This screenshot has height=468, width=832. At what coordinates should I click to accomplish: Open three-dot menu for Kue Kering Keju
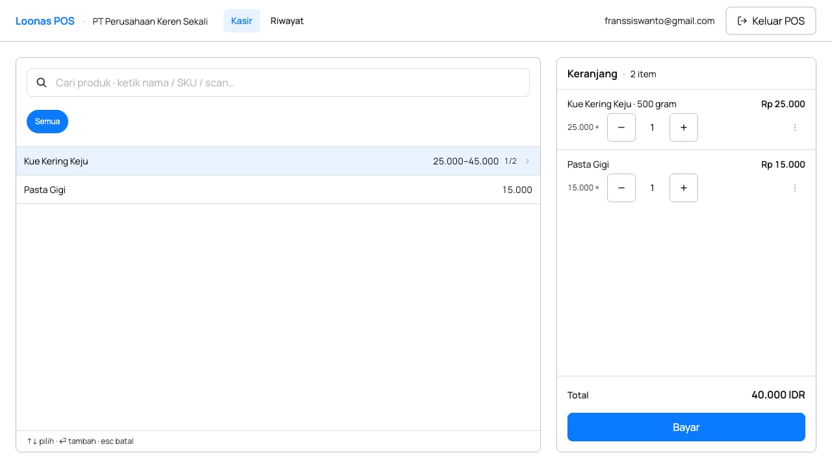795,127
